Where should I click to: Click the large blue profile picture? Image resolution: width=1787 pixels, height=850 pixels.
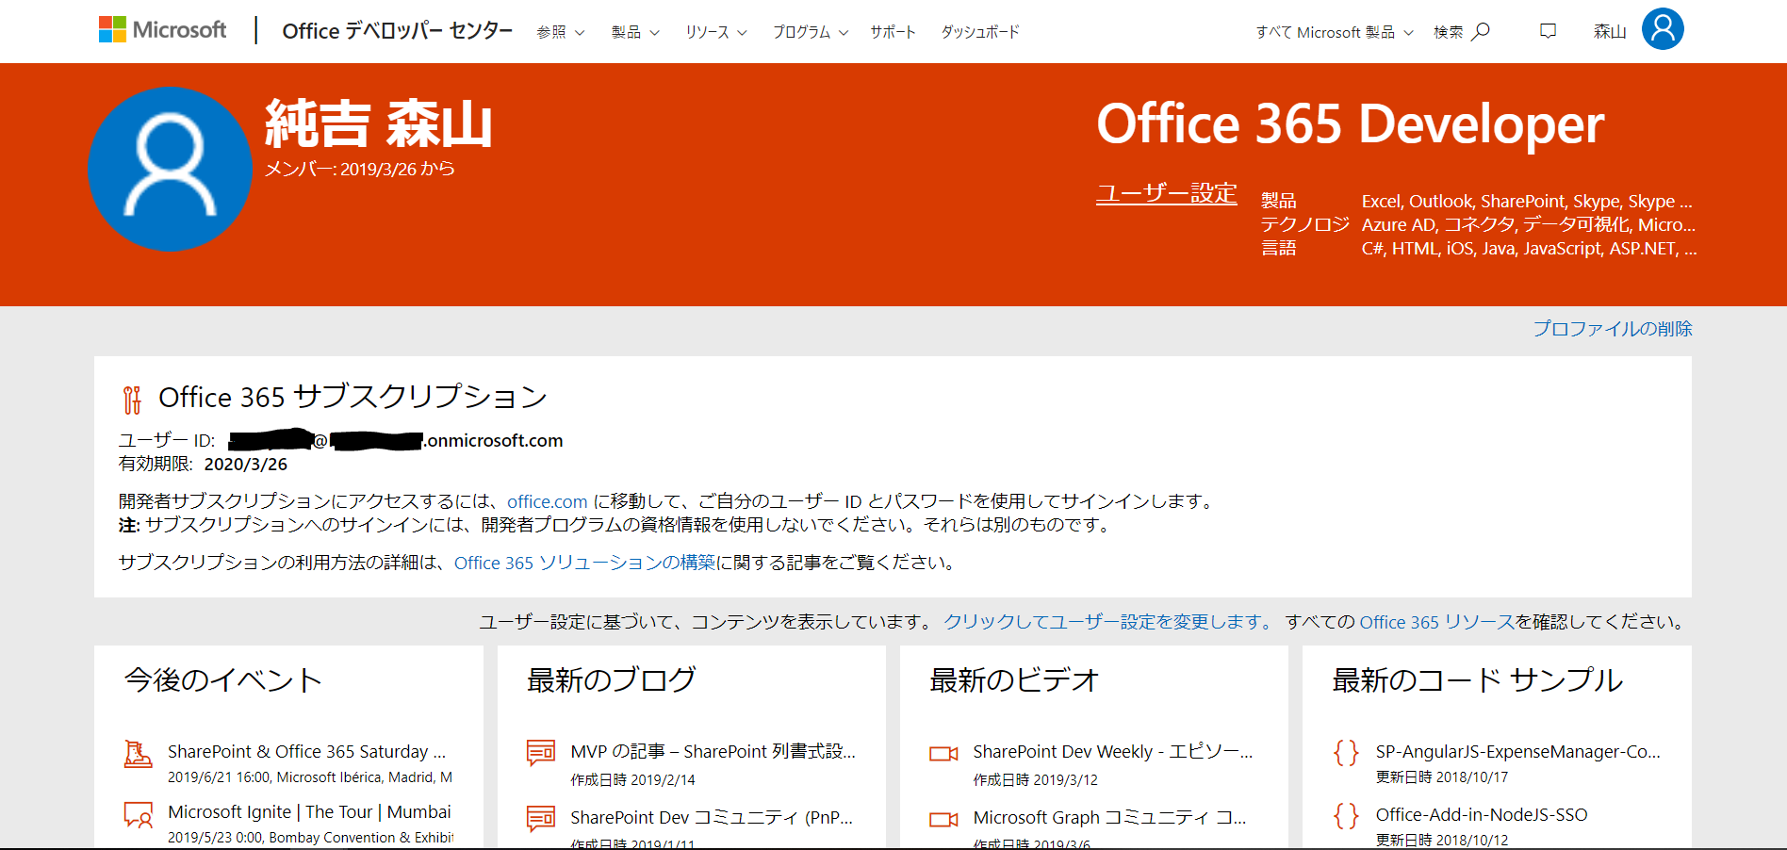171,170
